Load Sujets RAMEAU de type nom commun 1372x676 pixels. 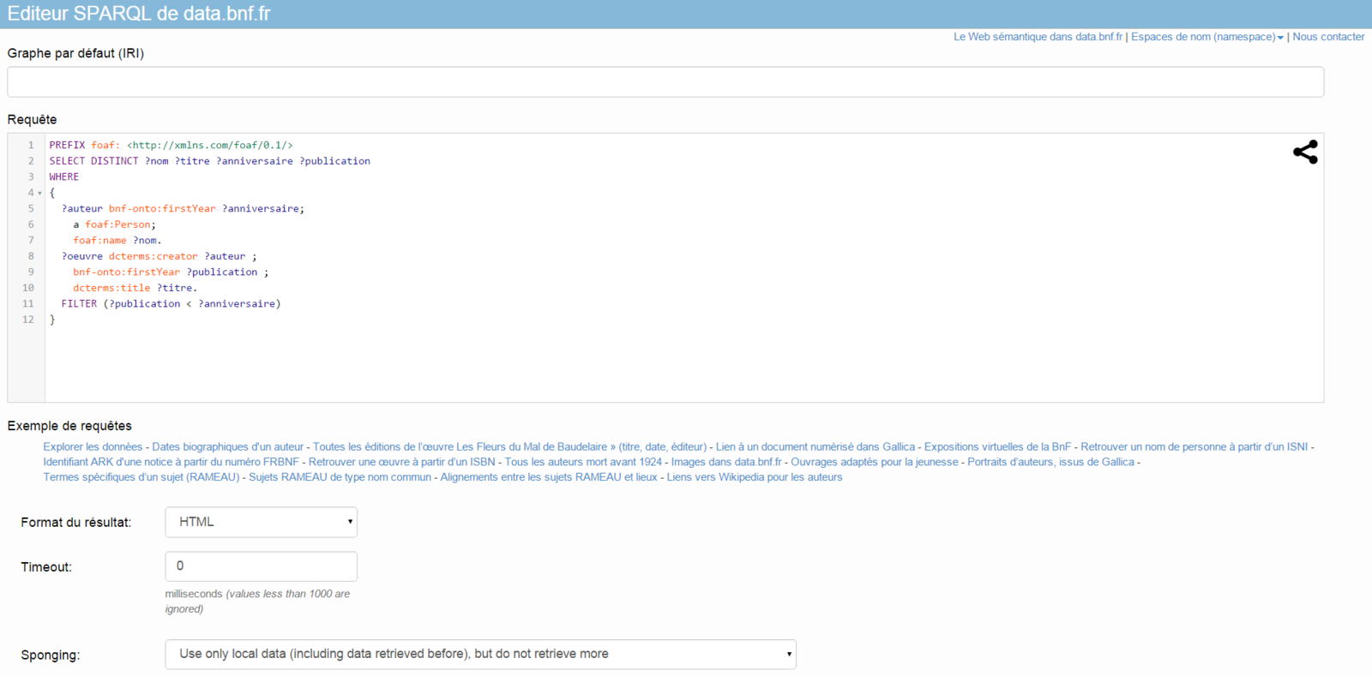click(x=340, y=477)
